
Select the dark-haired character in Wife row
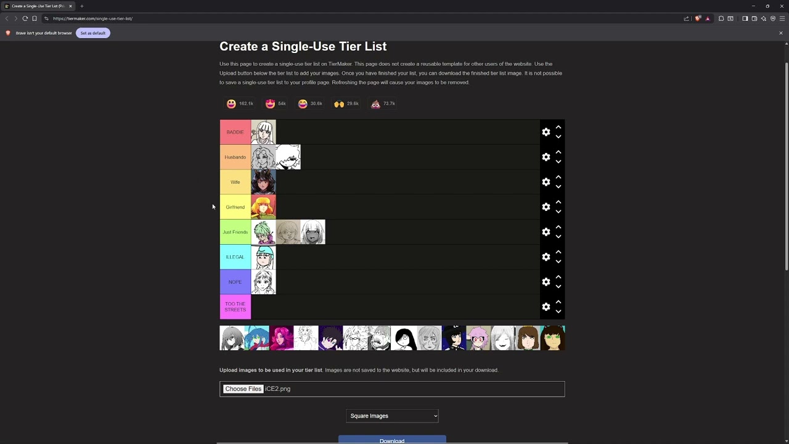(x=263, y=182)
